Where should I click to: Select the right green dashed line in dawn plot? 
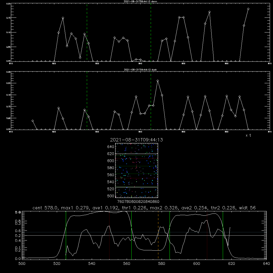151,32
